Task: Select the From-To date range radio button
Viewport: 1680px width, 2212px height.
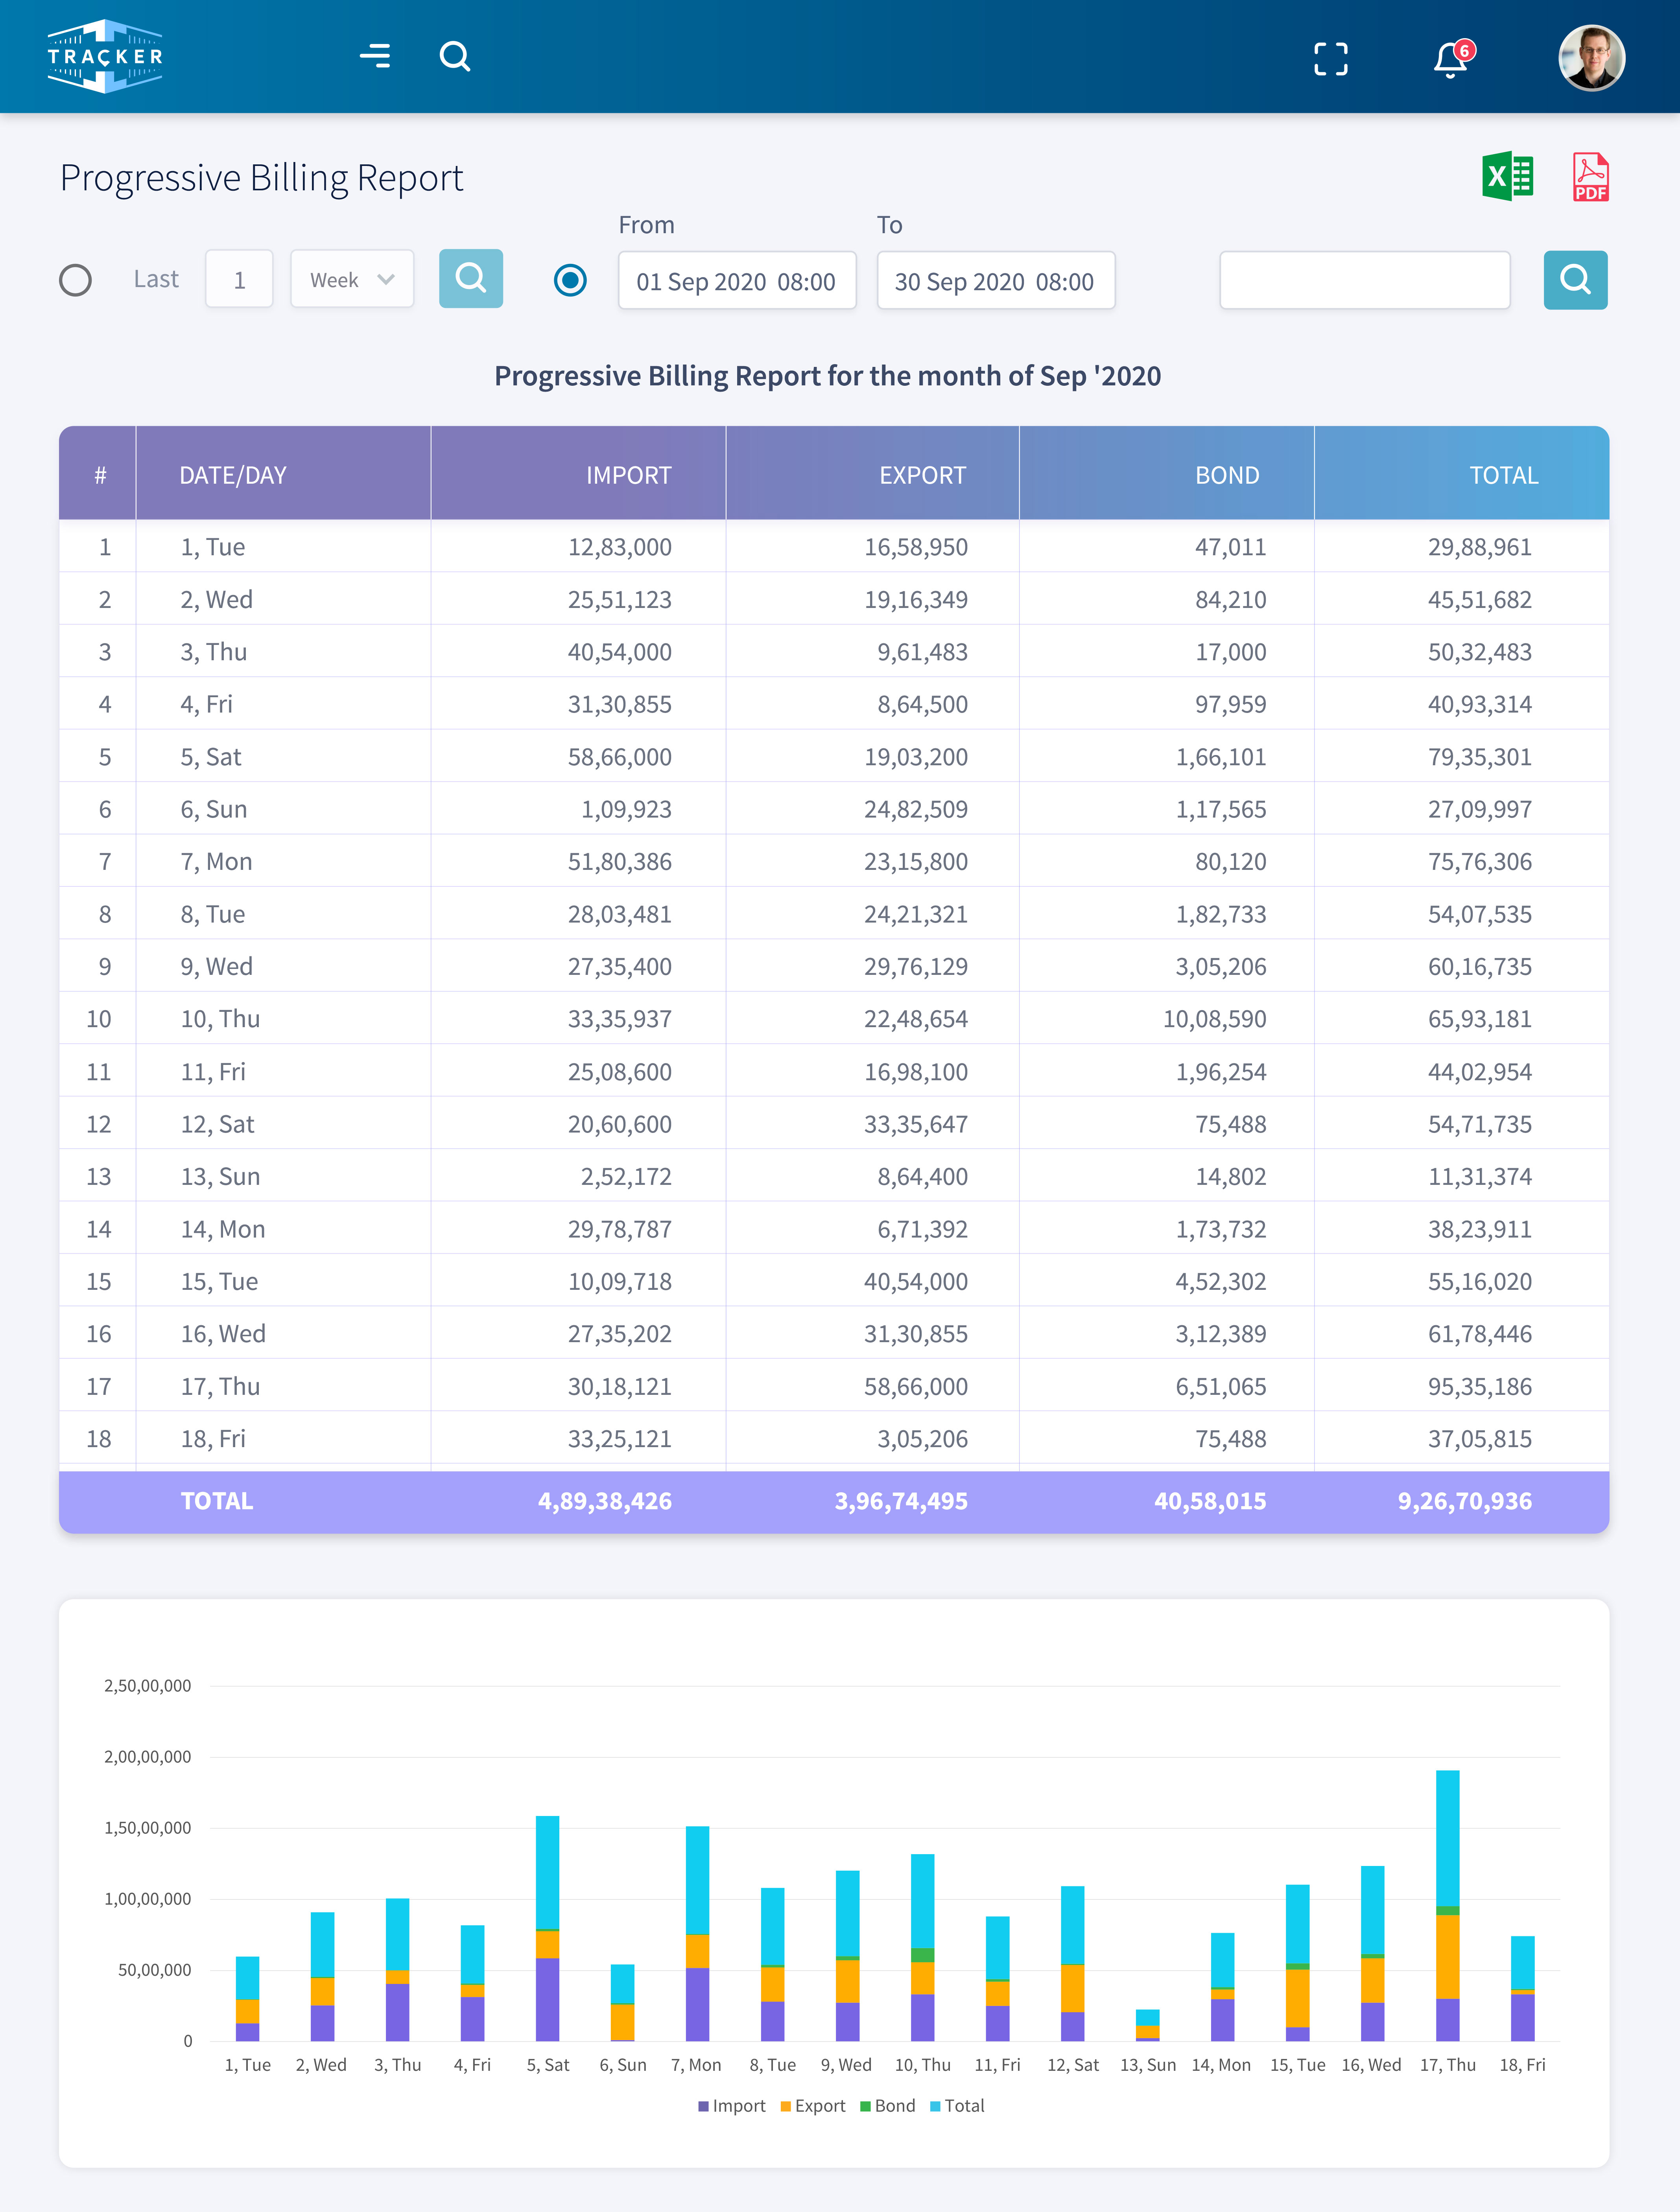Action: click(570, 280)
